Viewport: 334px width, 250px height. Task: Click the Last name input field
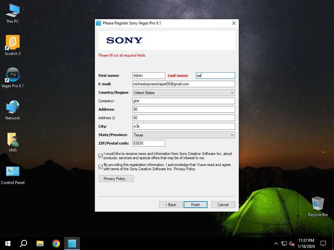[215, 76]
